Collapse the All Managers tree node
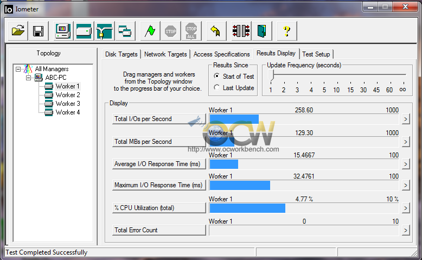 point(18,69)
